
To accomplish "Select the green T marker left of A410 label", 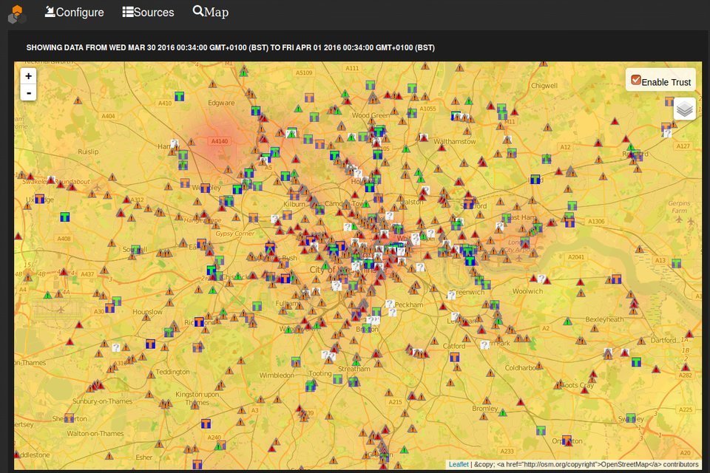I will [179, 96].
